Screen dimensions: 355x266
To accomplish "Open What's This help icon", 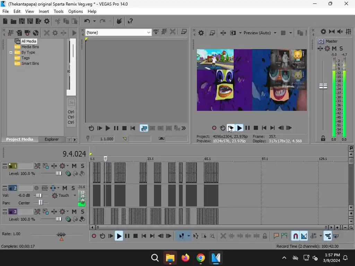I will tap(130, 21).
